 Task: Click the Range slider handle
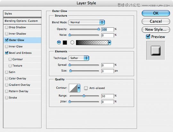pyautogui.click(x=84, y=96)
